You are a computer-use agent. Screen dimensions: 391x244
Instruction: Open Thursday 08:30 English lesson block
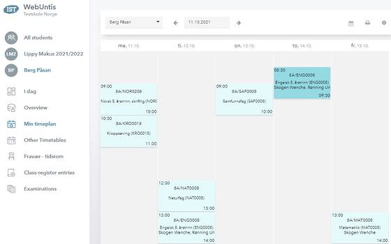coord(302,83)
